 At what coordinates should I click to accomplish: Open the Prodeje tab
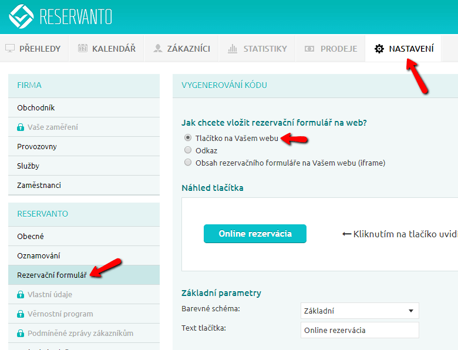tap(331, 49)
